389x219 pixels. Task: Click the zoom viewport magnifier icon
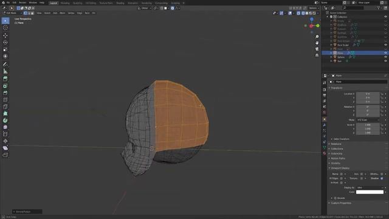click(317, 36)
